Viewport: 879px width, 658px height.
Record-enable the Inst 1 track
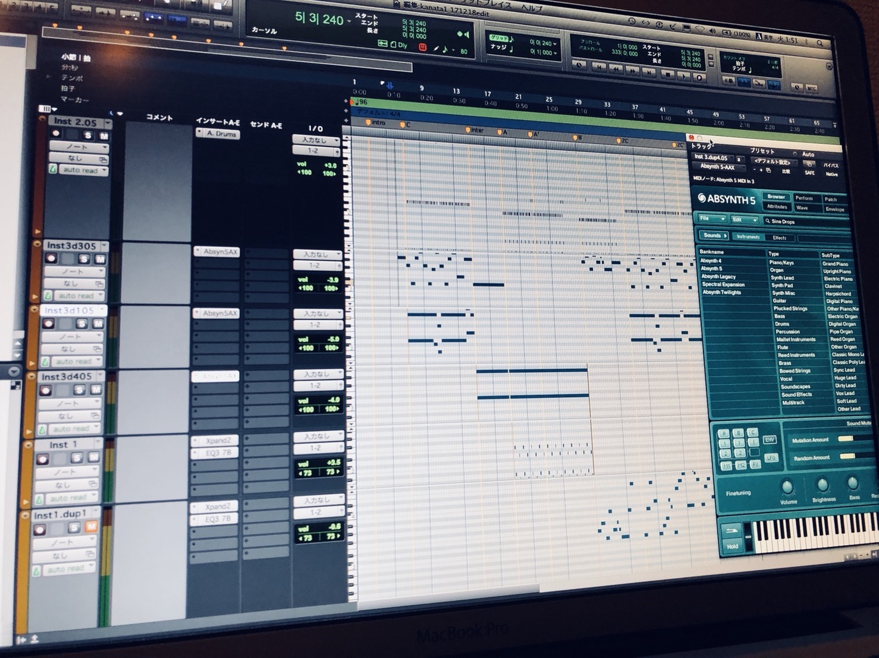pyautogui.click(x=43, y=459)
